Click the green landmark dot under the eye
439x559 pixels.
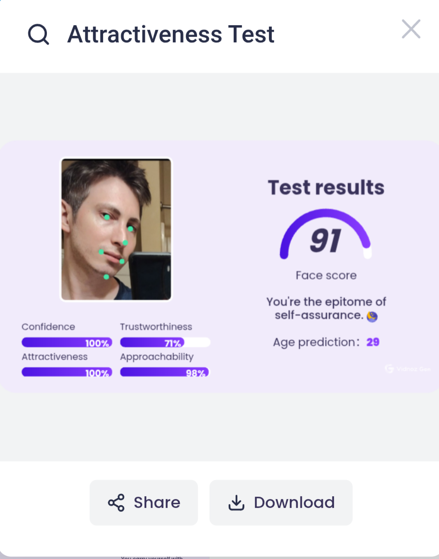[106, 217]
